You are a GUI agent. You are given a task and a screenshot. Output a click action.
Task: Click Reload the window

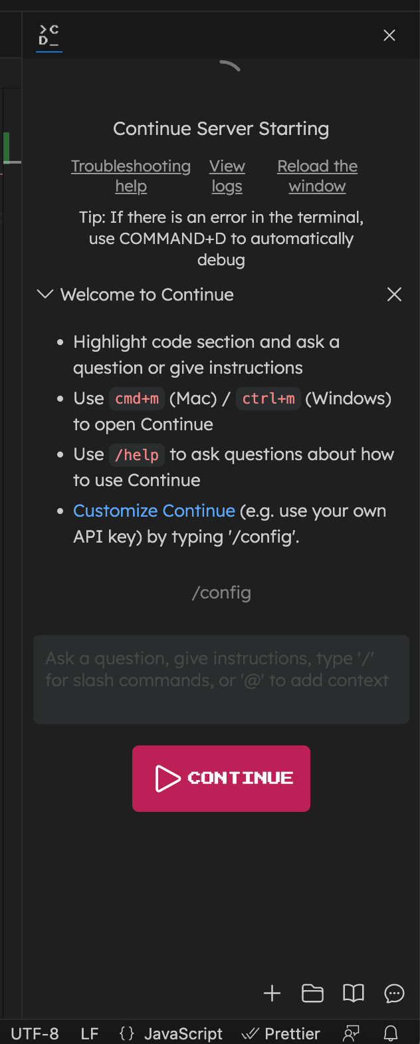(x=317, y=176)
